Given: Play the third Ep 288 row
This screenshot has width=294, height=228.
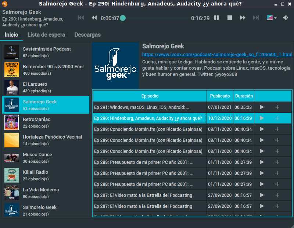Looking at the screenshot, I should (262, 184).
